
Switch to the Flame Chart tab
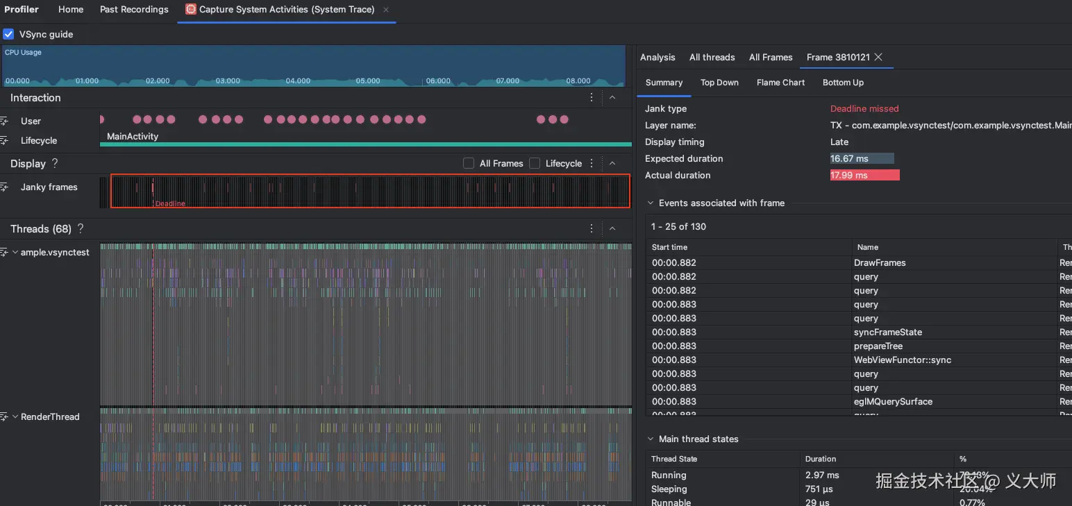tap(780, 83)
